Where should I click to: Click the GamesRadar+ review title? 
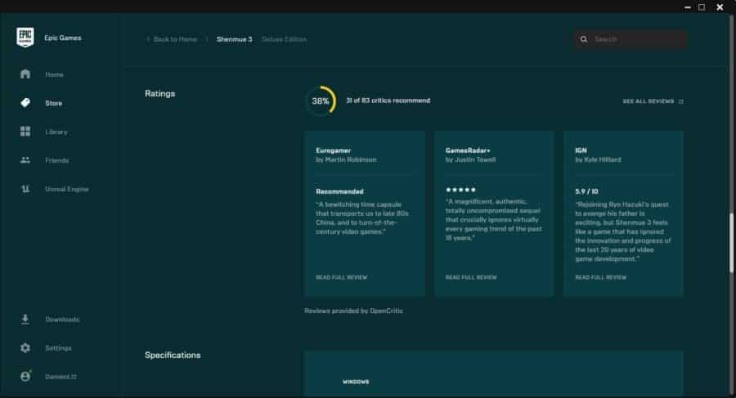[468, 150]
